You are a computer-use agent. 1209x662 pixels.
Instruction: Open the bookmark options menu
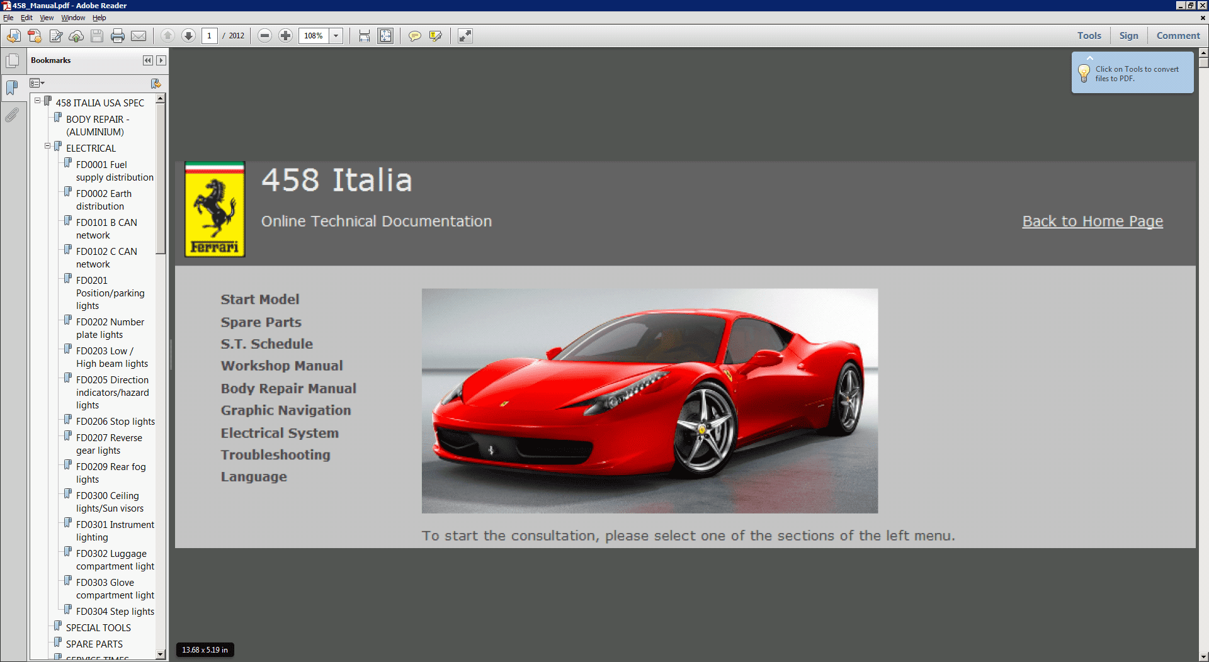point(37,82)
